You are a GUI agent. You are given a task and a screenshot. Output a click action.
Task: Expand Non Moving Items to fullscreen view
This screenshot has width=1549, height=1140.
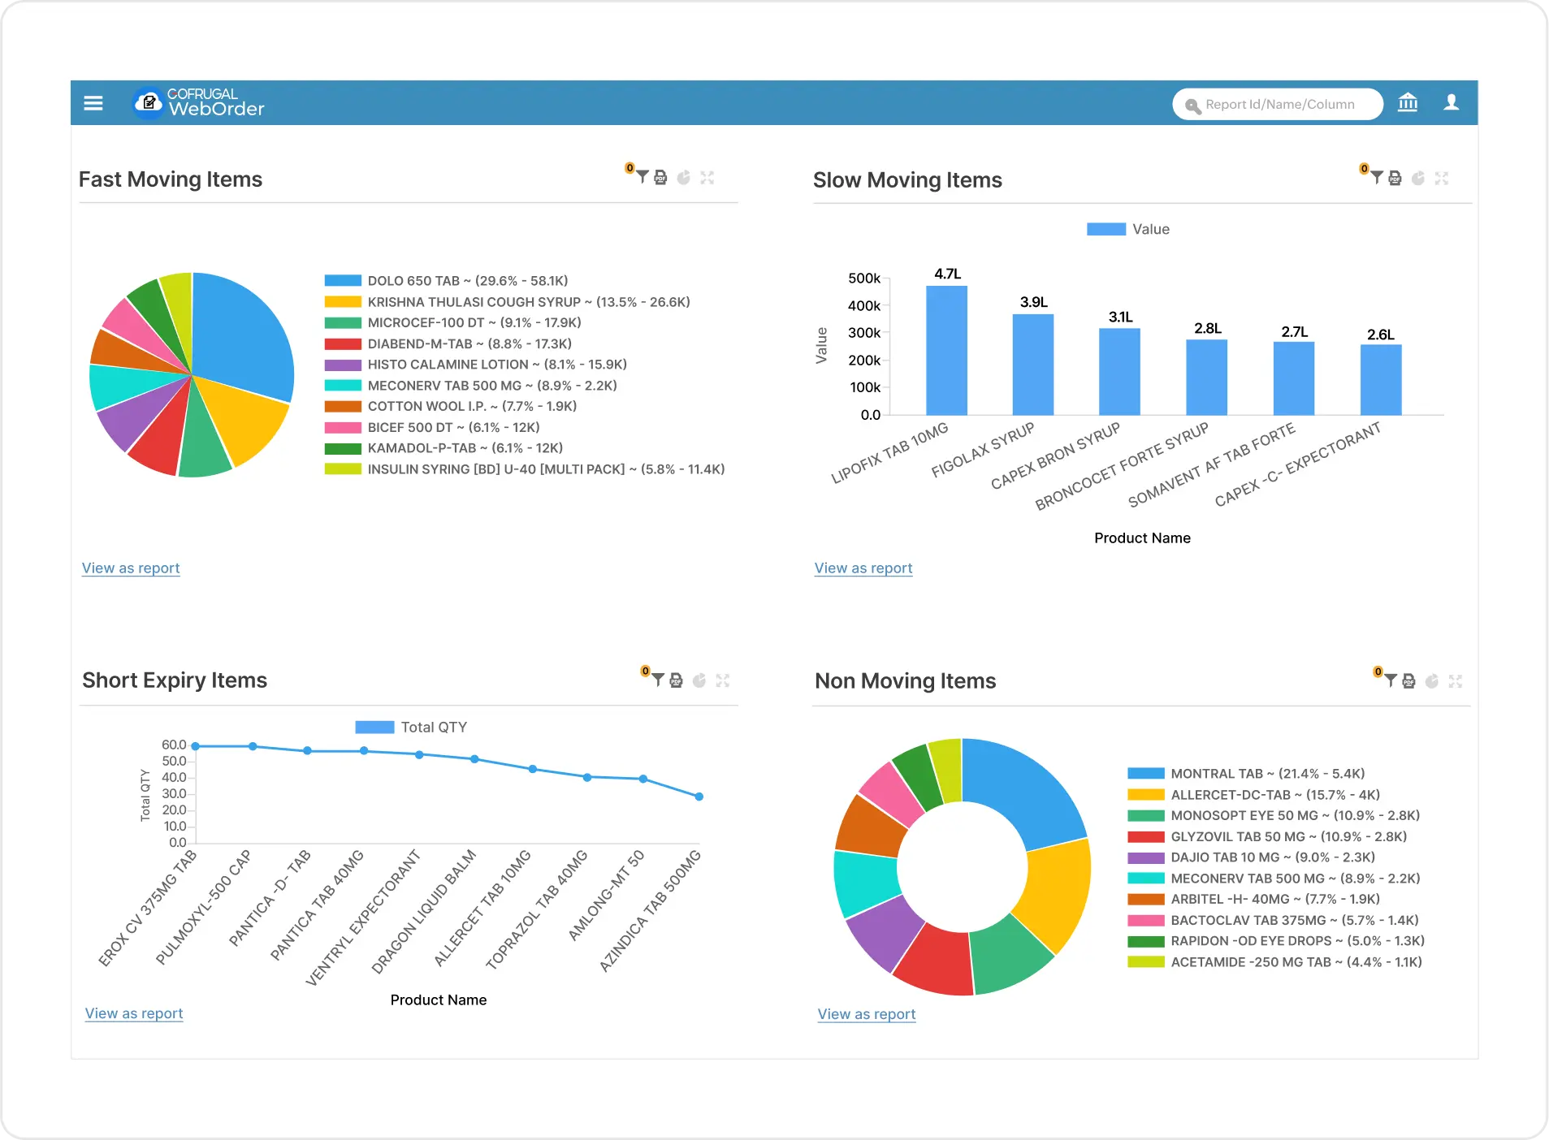1456,681
